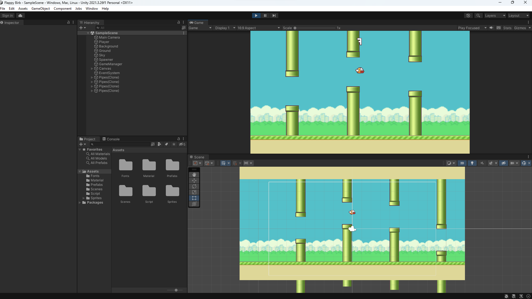Open the Prefabs folder thumbnail in Assets
This screenshot has width=532, height=299.
point(172,166)
